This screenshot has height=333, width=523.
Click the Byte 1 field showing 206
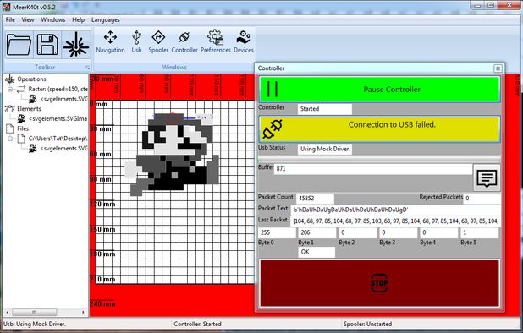coord(317,232)
